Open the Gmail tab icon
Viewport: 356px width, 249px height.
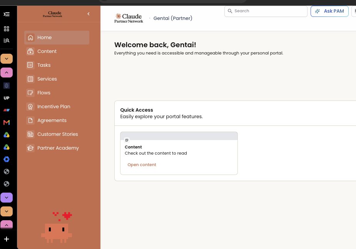coord(7,122)
